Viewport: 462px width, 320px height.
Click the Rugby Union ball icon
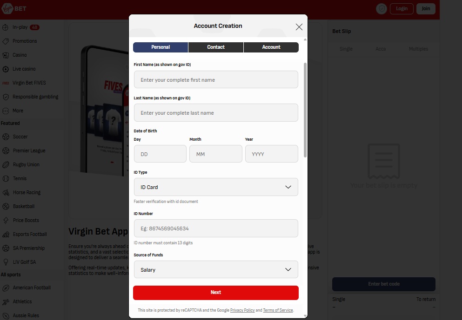(6, 165)
